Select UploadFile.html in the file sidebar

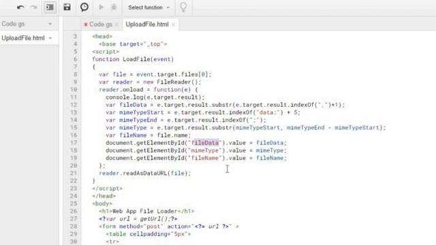23,38
